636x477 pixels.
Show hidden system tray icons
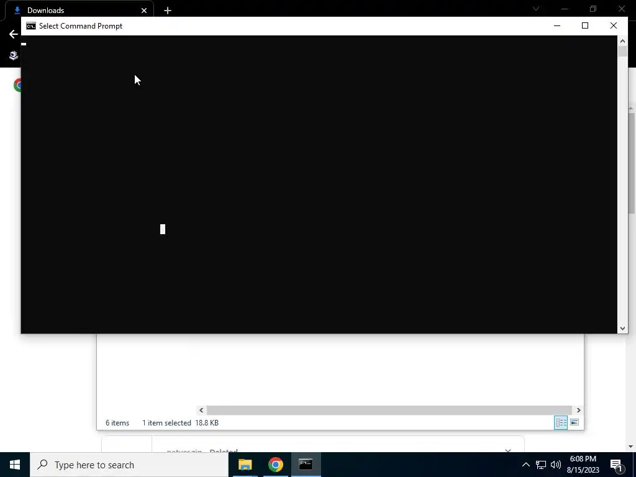[525, 465]
